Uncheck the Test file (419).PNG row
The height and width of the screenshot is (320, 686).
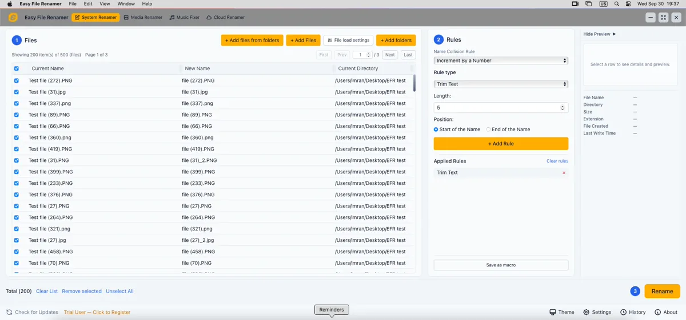(x=16, y=149)
